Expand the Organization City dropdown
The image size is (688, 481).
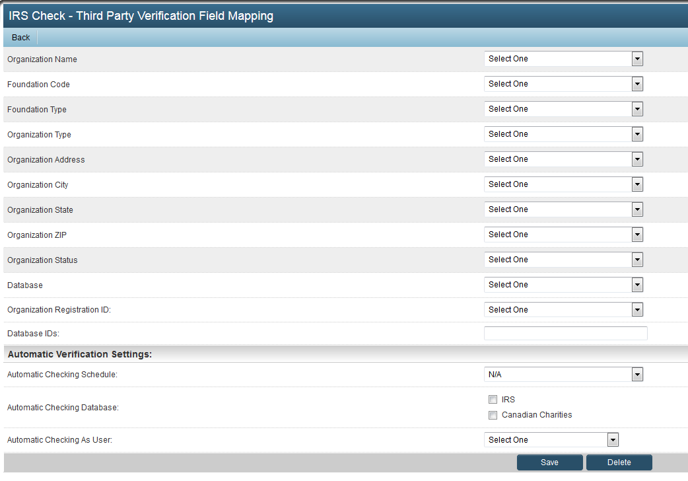click(563, 184)
